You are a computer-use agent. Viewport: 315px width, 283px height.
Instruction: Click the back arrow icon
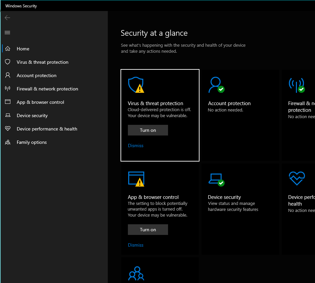(x=7, y=18)
